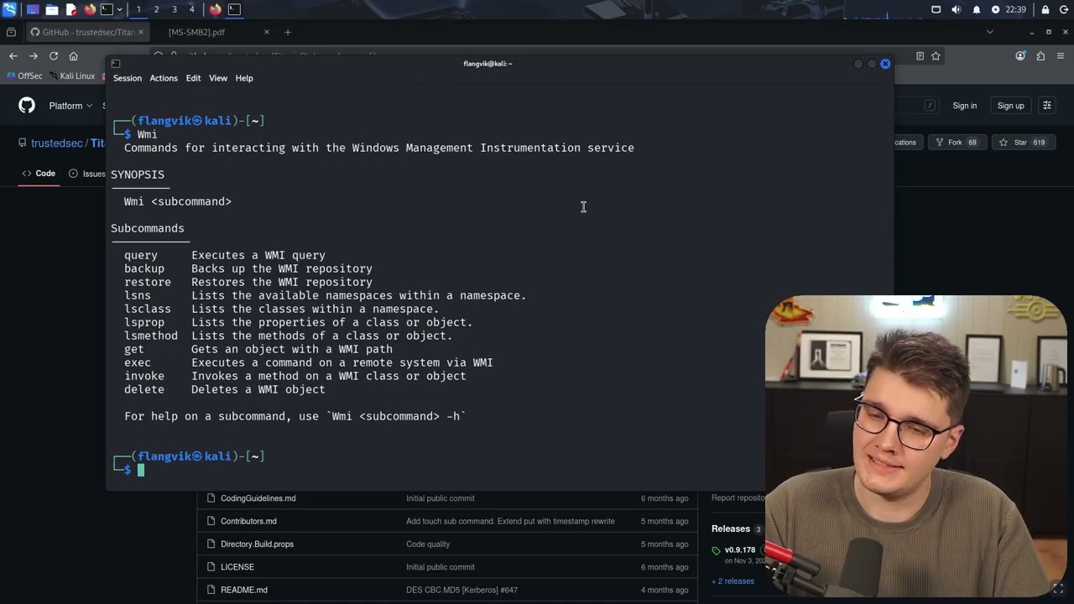This screenshot has height=604, width=1074.
Task: Close the GitHub trustedsec tab
Action: [141, 32]
